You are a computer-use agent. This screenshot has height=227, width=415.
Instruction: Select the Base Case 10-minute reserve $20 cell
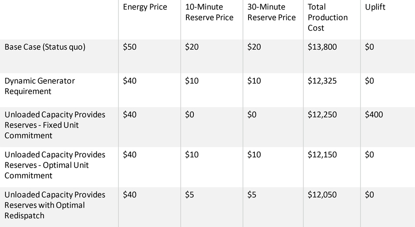192,47
